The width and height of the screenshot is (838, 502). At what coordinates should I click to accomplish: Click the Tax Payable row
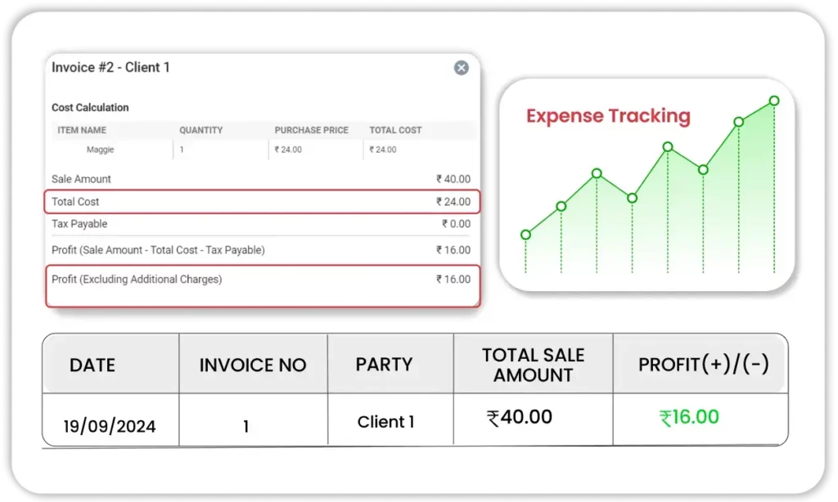pos(262,224)
